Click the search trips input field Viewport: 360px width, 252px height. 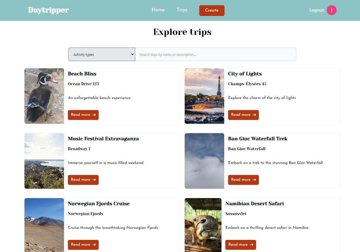[x=215, y=54]
